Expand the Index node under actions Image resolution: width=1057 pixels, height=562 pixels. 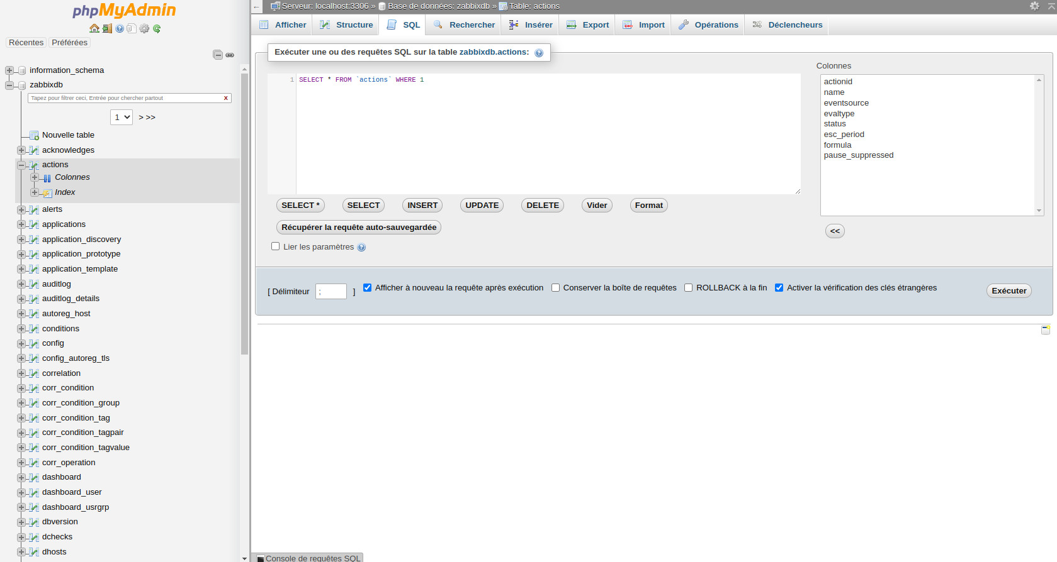[35, 192]
